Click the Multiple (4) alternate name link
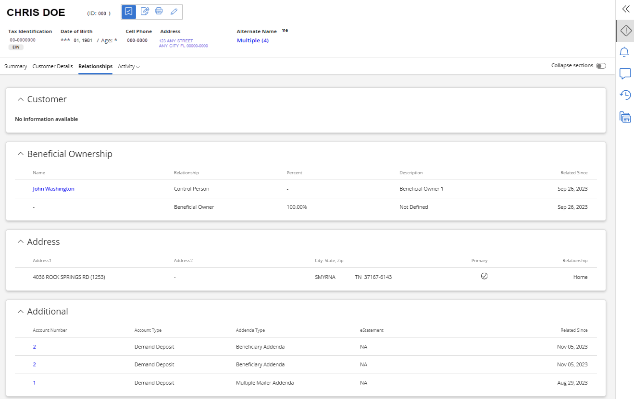This screenshot has height=399, width=634. [253, 41]
